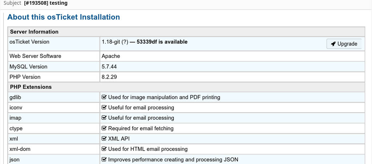Click the 'iconv' extension name
The height and width of the screenshot is (164, 372).
pos(16,108)
